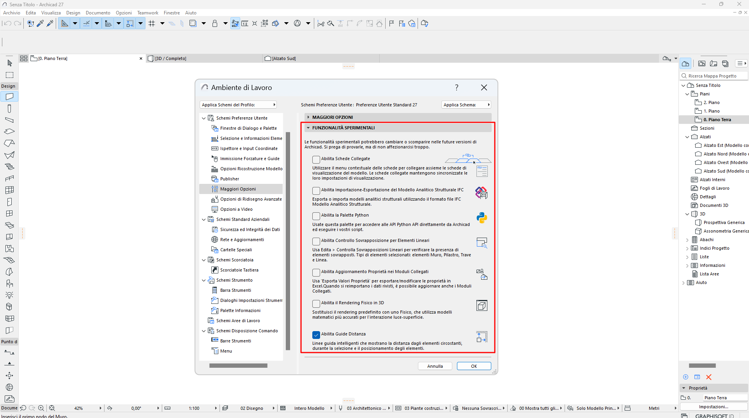Open the Teamwork menu
Image resolution: width=749 pixels, height=418 pixels.
click(x=148, y=13)
